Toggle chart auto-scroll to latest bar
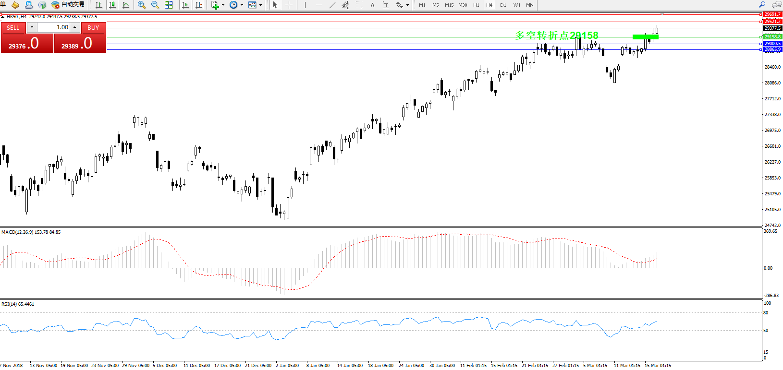Screen dimensions: 783x370 (185, 5)
